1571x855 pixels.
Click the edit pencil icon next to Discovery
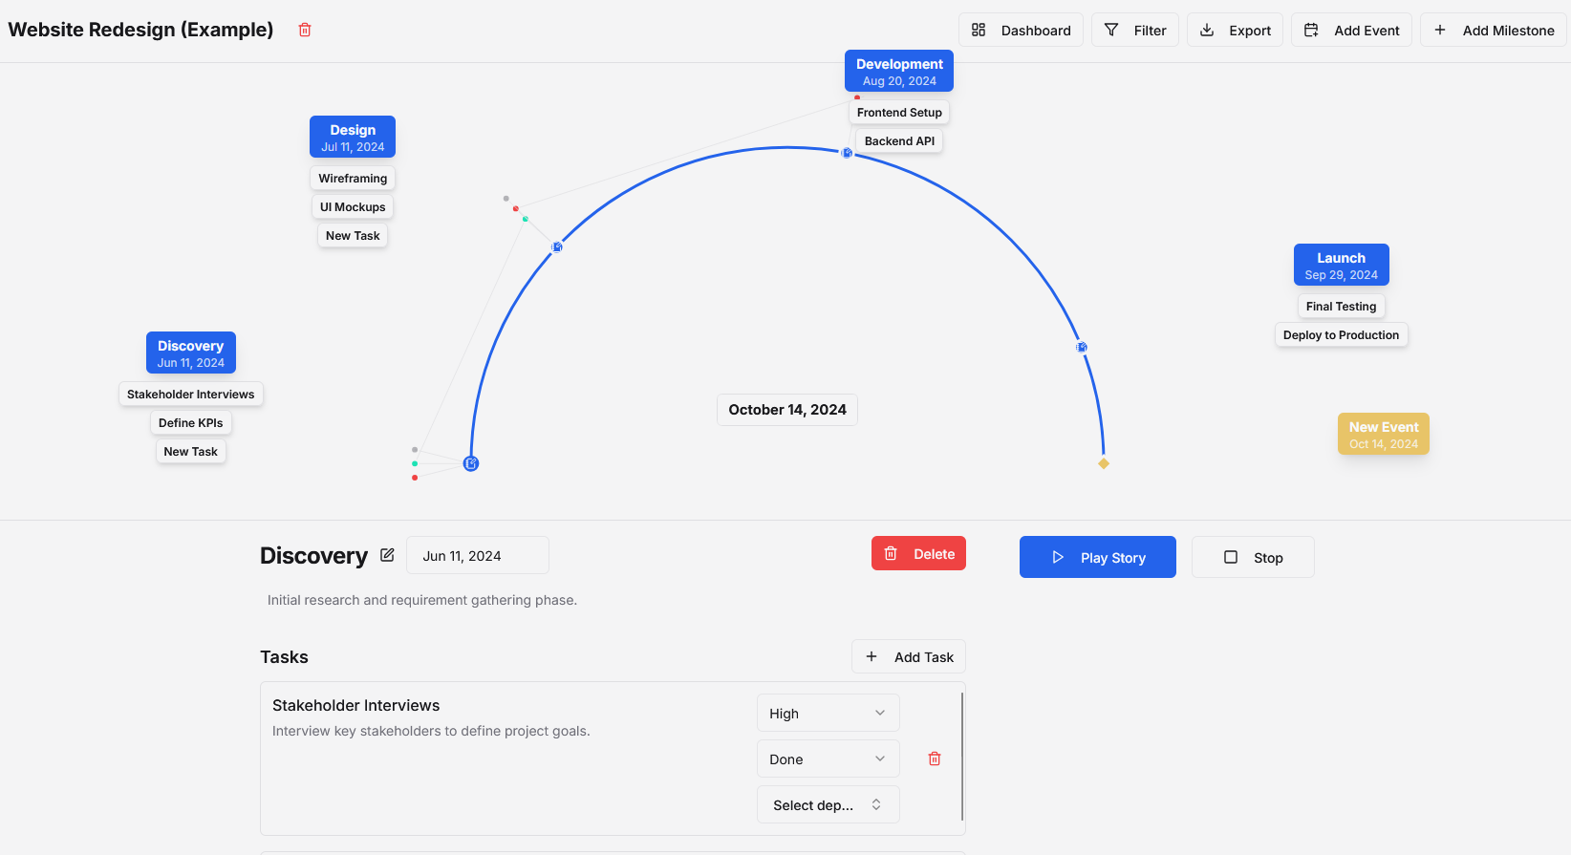387,555
